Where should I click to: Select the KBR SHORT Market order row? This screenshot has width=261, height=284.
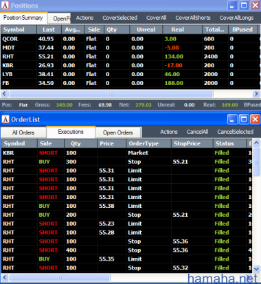coord(126,153)
